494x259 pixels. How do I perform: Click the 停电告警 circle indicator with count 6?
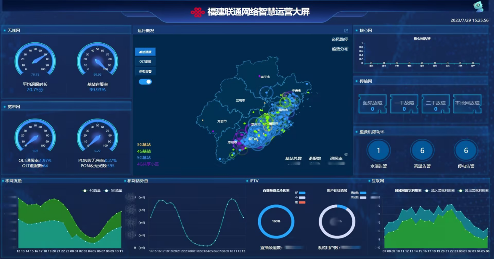pyautogui.click(x=466, y=151)
